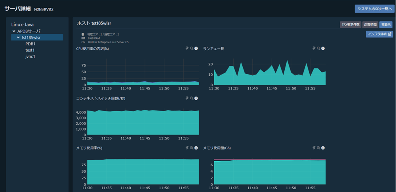Click the メモリ使用率(%) chart area

pos(143,171)
